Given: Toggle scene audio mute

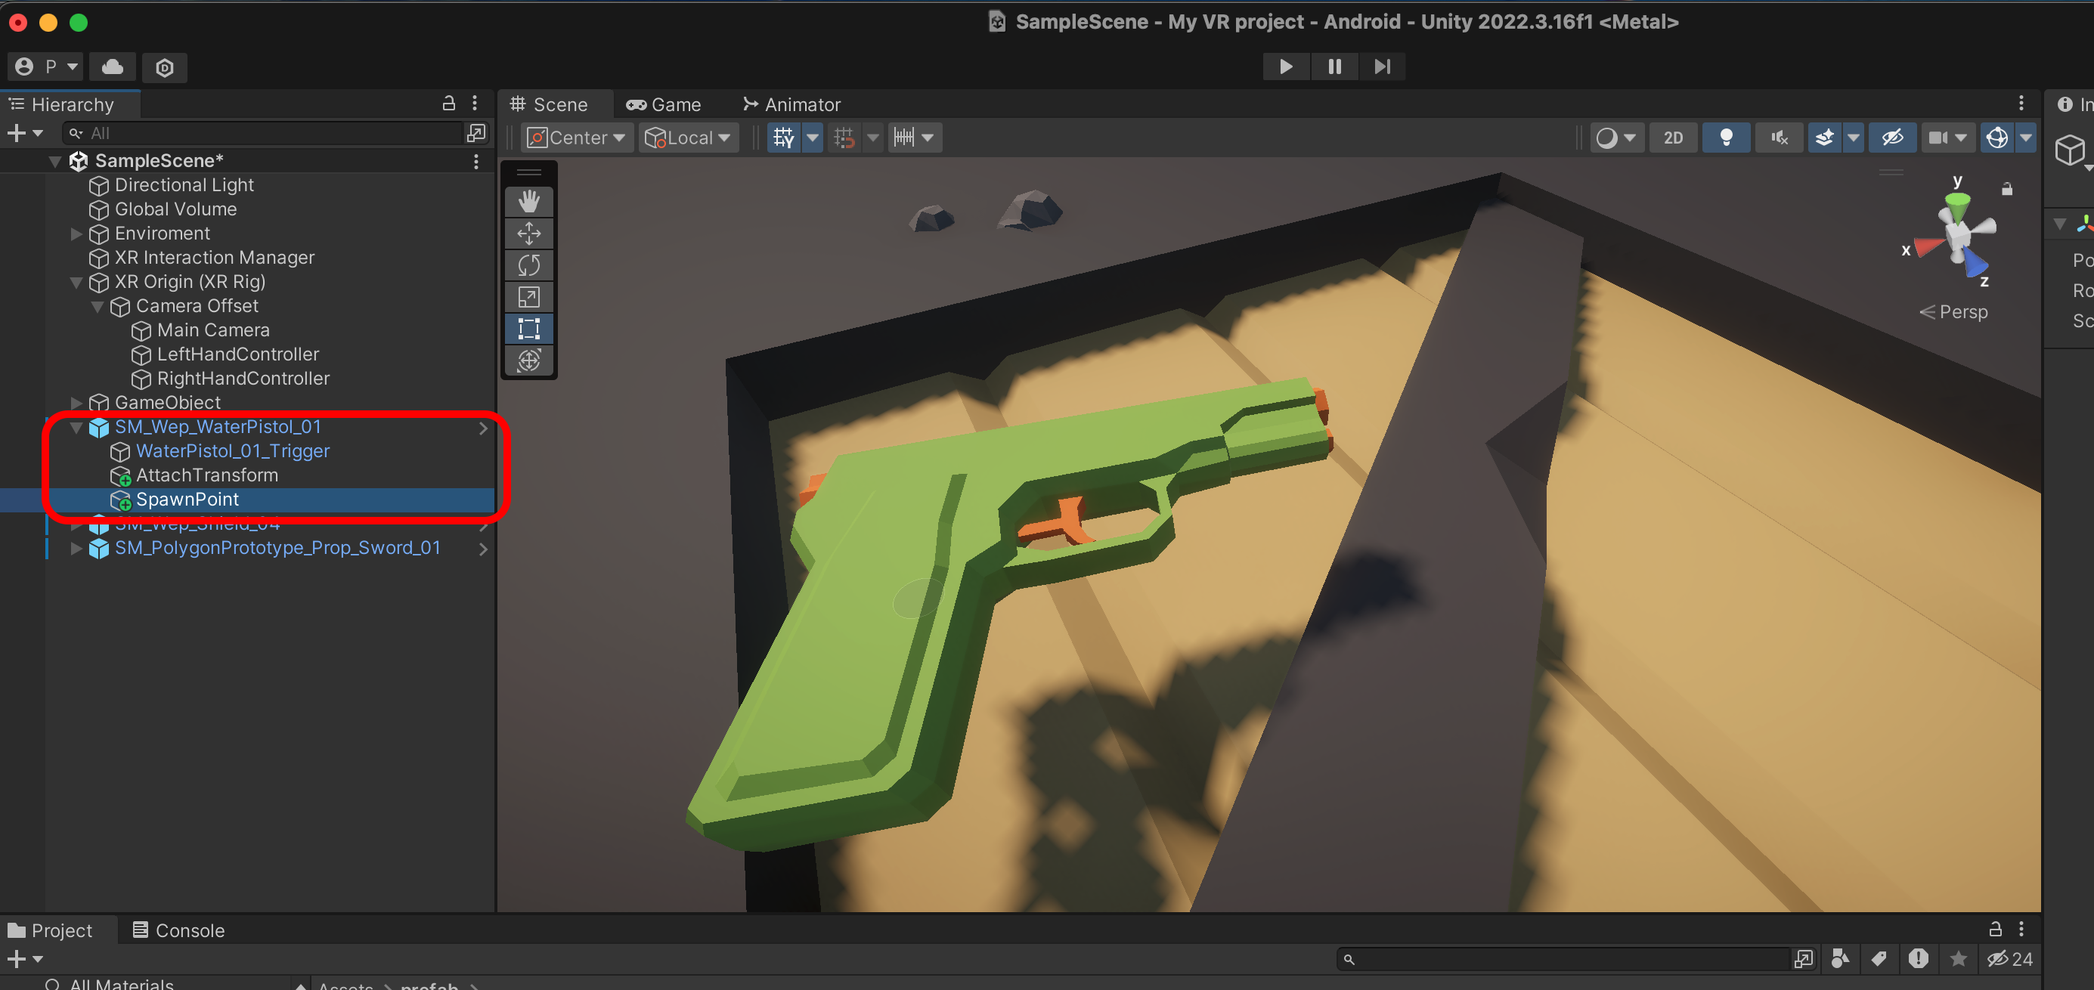Looking at the screenshot, I should pyautogui.click(x=1779, y=138).
